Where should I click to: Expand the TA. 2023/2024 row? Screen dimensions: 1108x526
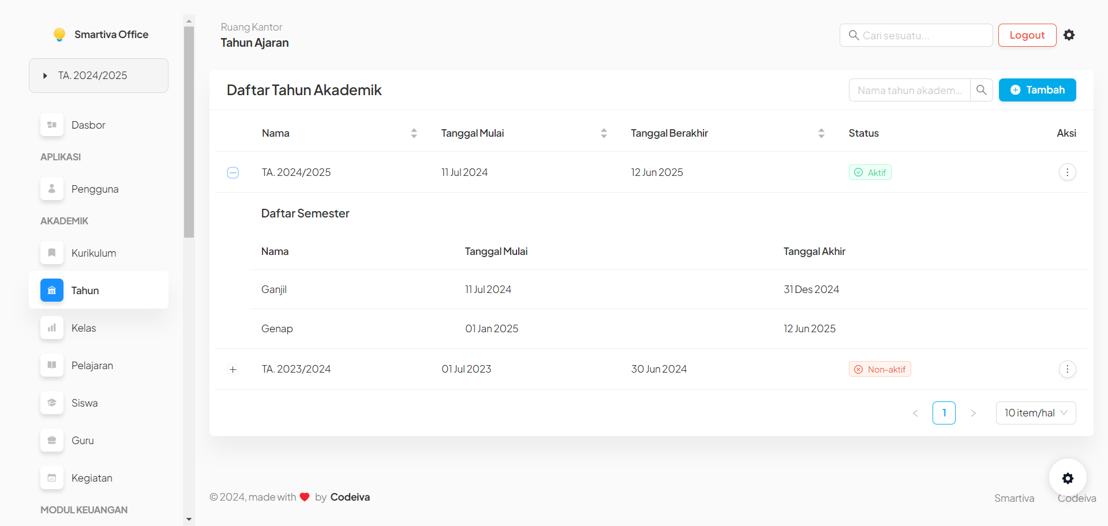pos(233,370)
